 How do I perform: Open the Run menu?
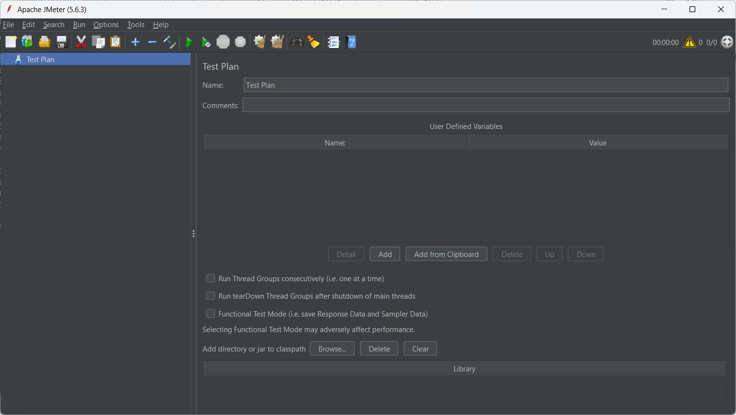79,25
